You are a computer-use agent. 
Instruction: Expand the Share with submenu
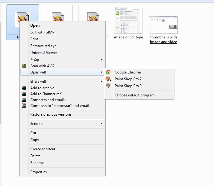coord(101,82)
